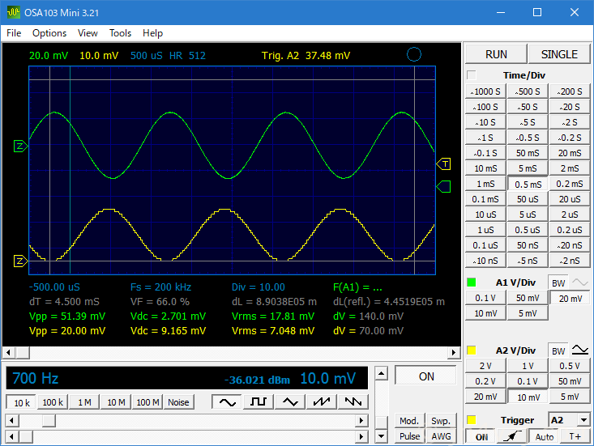This screenshot has height=446, width=594.
Task: Toggle the Auto trigger mode
Action: pos(544,437)
